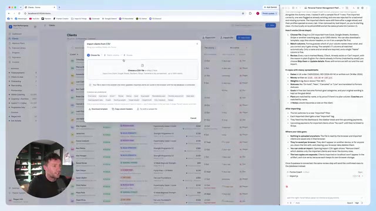Image resolution: width=376 pixels, height=211 pixels.
Task: Click the sample file icon
Action: [x=138, y=109]
